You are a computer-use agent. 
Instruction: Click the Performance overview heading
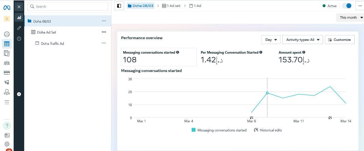tap(142, 38)
